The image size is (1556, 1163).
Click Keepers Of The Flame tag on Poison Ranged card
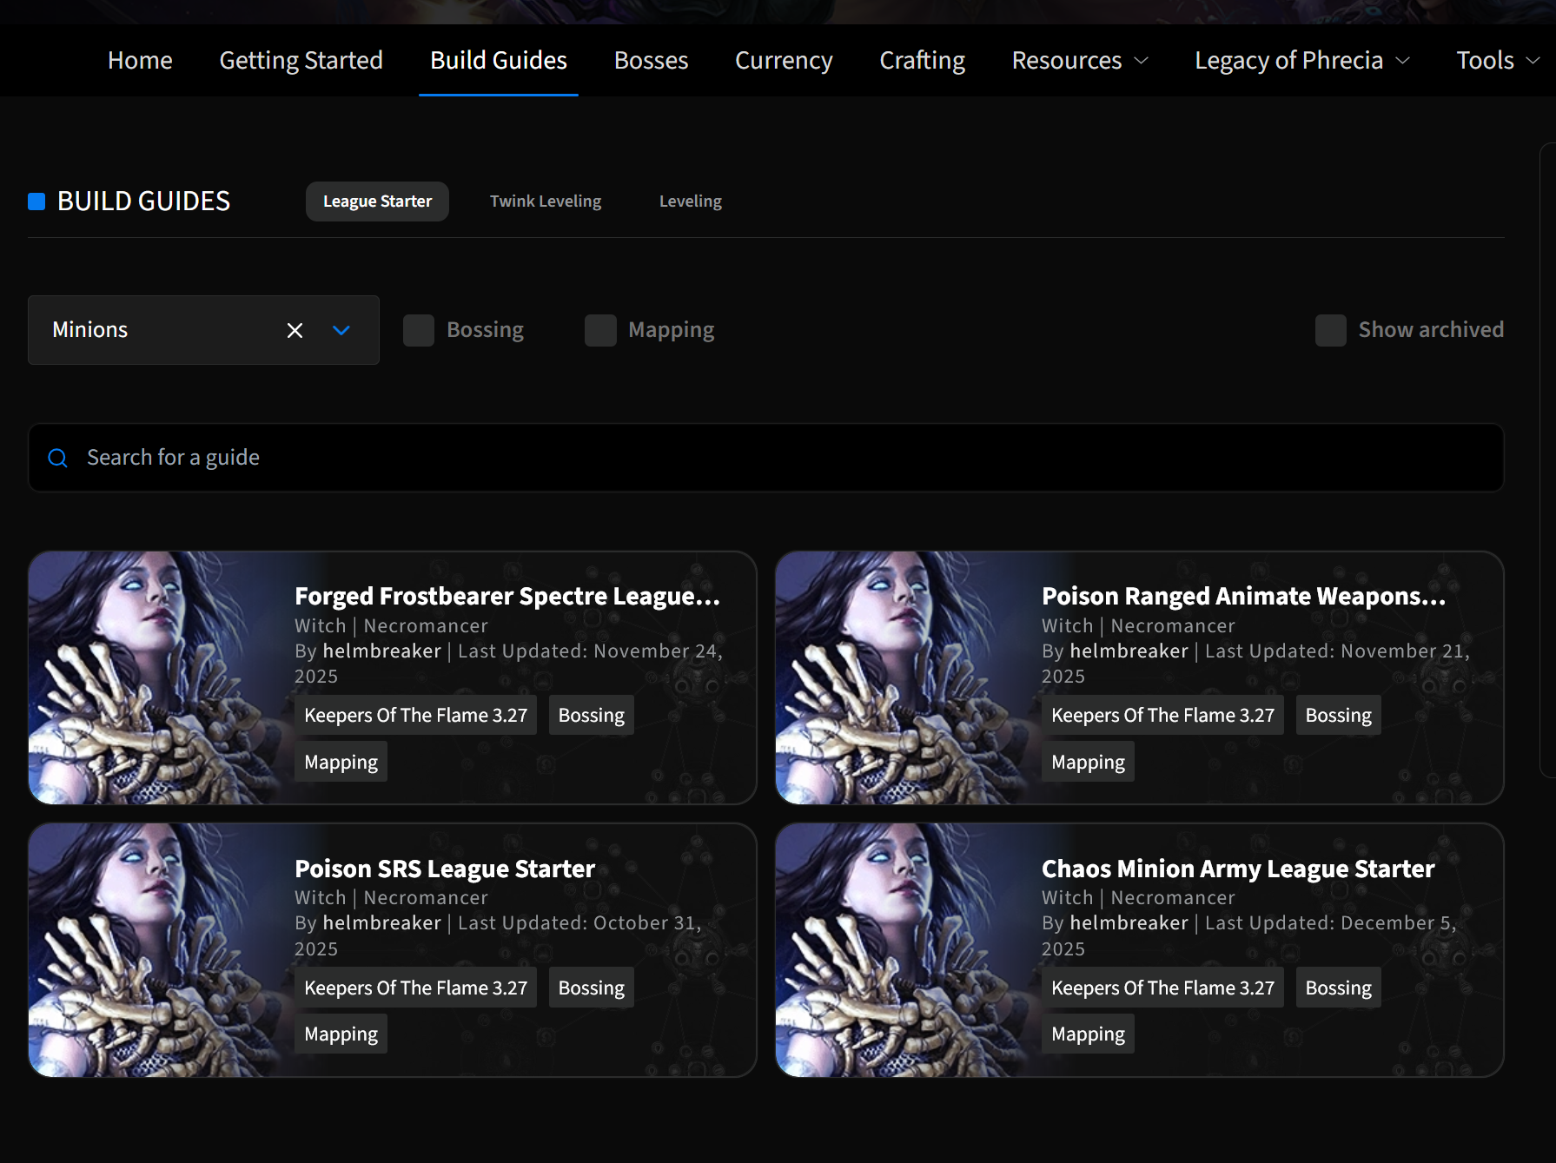[x=1162, y=715]
